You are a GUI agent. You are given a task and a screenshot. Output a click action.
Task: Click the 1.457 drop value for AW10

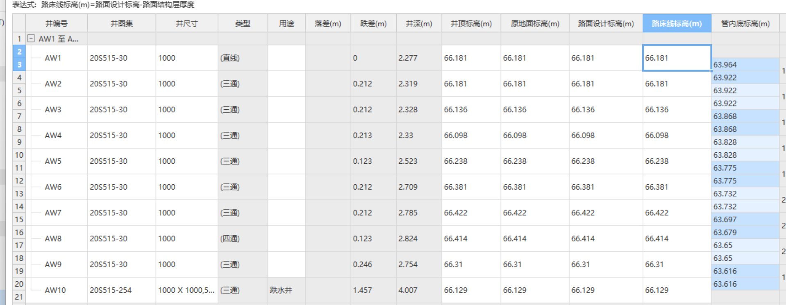[362, 290]
